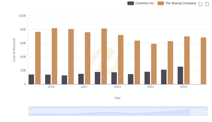Click the Cummins bar for 2014
This screenshot has width=212, height=122.
(31, 79)
